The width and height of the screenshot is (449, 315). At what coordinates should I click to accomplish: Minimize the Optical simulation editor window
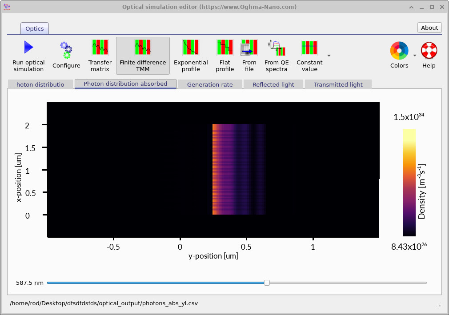click(421, 7)
